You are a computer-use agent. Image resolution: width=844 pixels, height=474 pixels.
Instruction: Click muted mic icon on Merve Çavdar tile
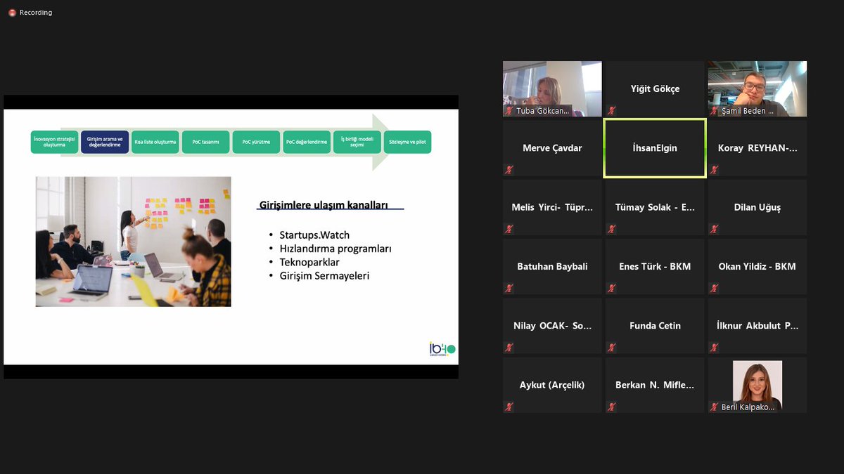point(509,170)
